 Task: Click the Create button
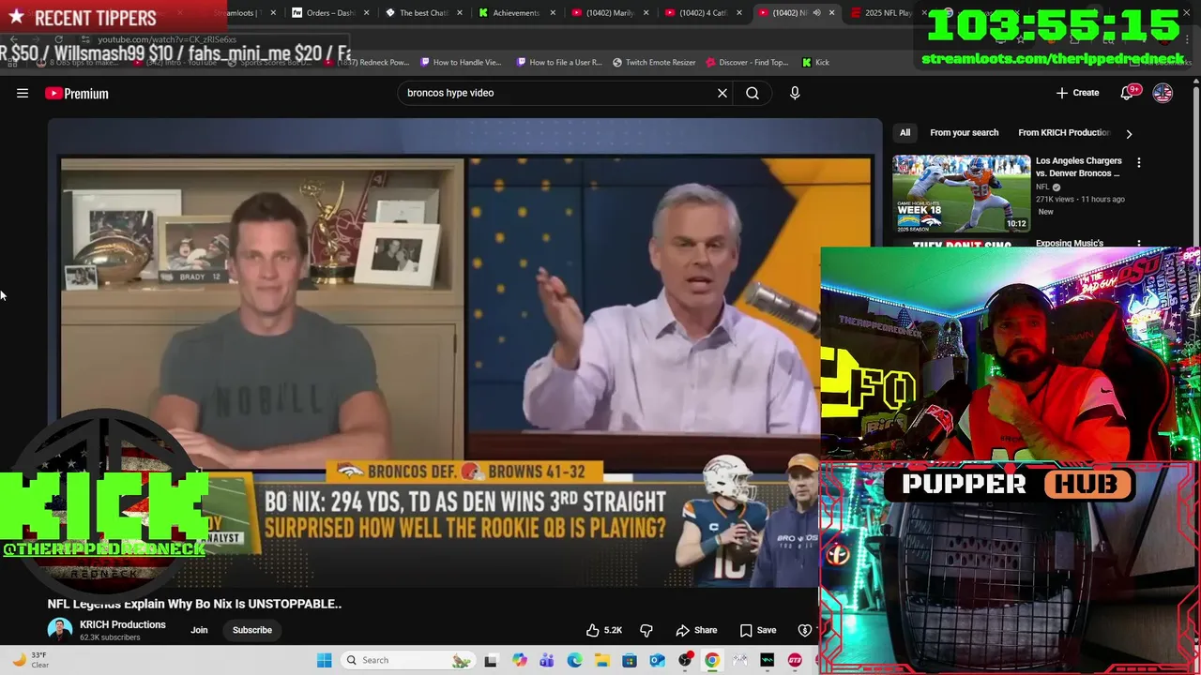(x=1077, y=93)
